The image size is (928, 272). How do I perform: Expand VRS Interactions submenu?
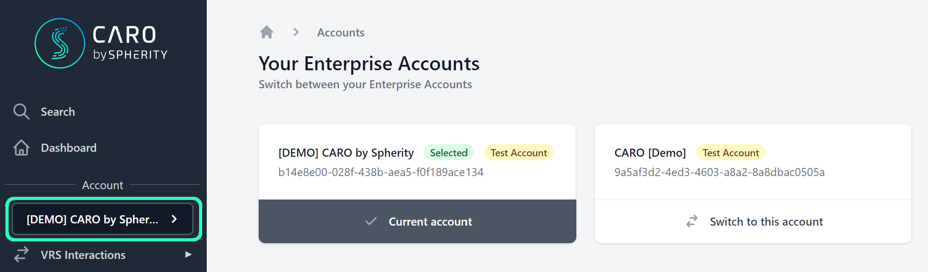(187, 255)
